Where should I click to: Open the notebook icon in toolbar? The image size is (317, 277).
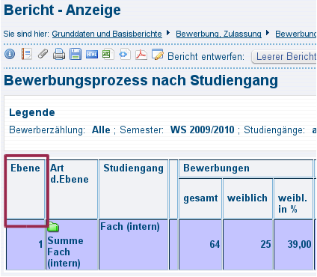click(26, 54)
